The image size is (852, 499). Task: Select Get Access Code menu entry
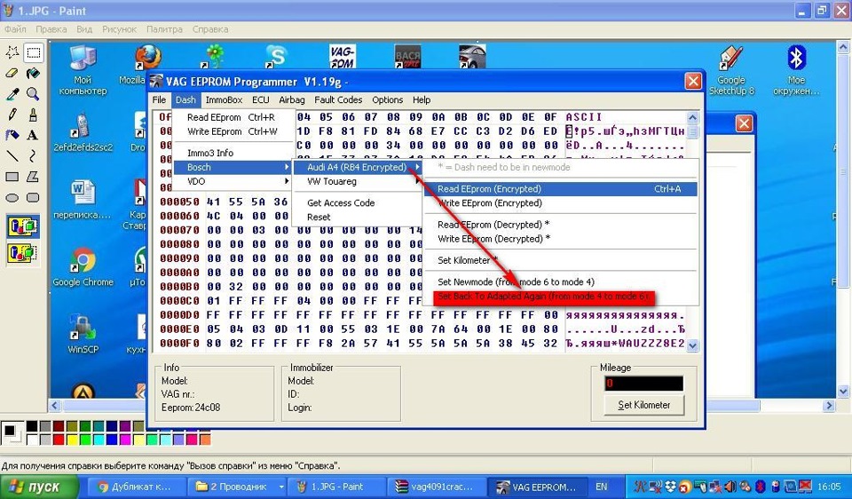pos(341,202)
